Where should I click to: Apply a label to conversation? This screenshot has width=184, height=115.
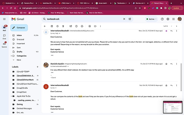click(95, 26)
